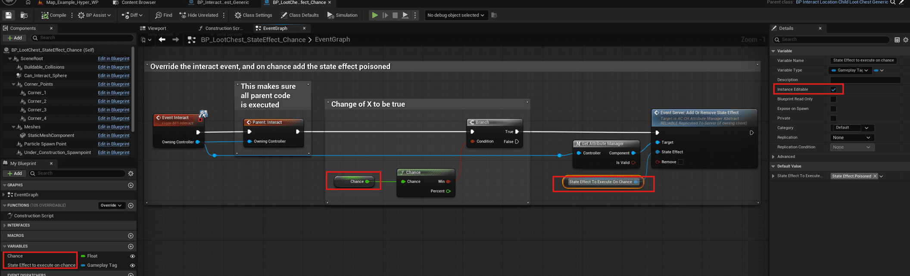910x276 pixels.
Task: Toggle the Expose on Spawn checkbox
Action: [833, 109]
